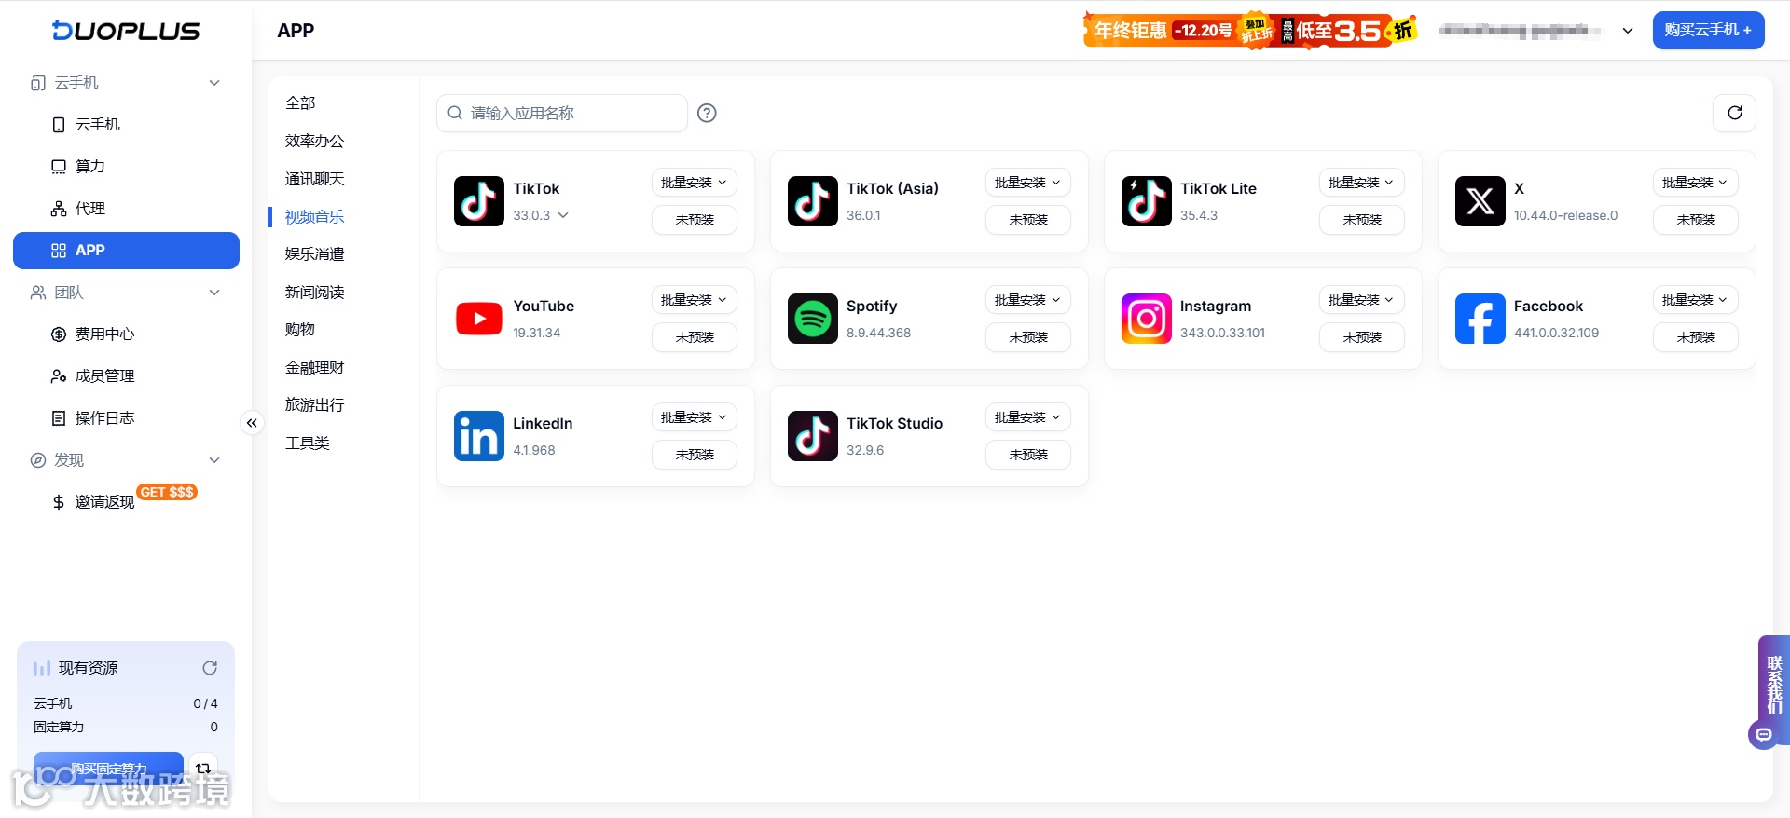Collapse the 团队 sidebar group
Screen dimensions: 1790x818
(x=214, y=293)
